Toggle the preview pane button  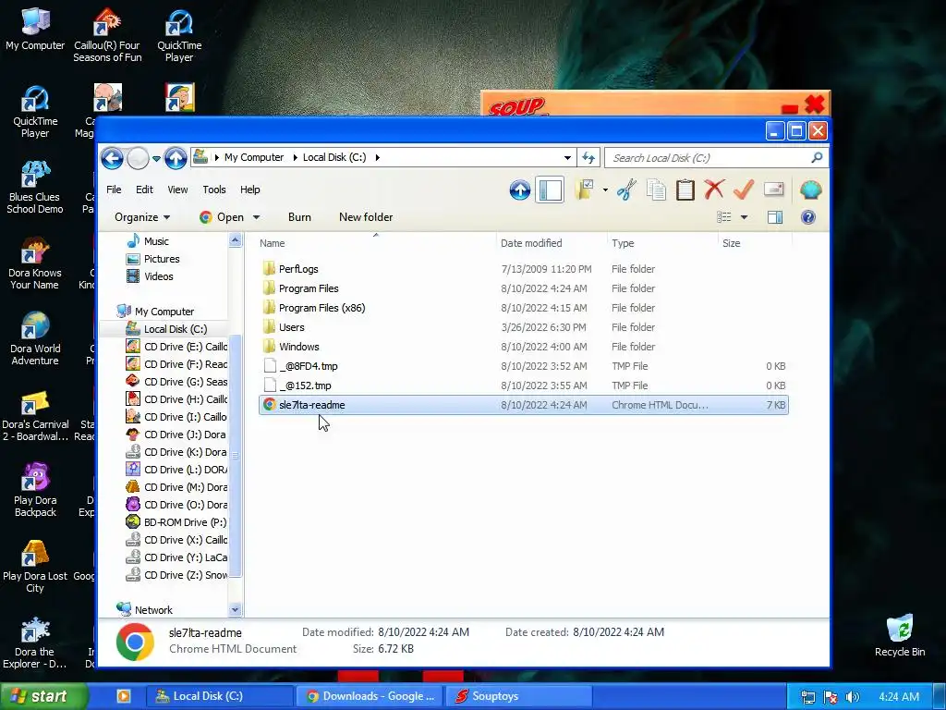point(775,217)
